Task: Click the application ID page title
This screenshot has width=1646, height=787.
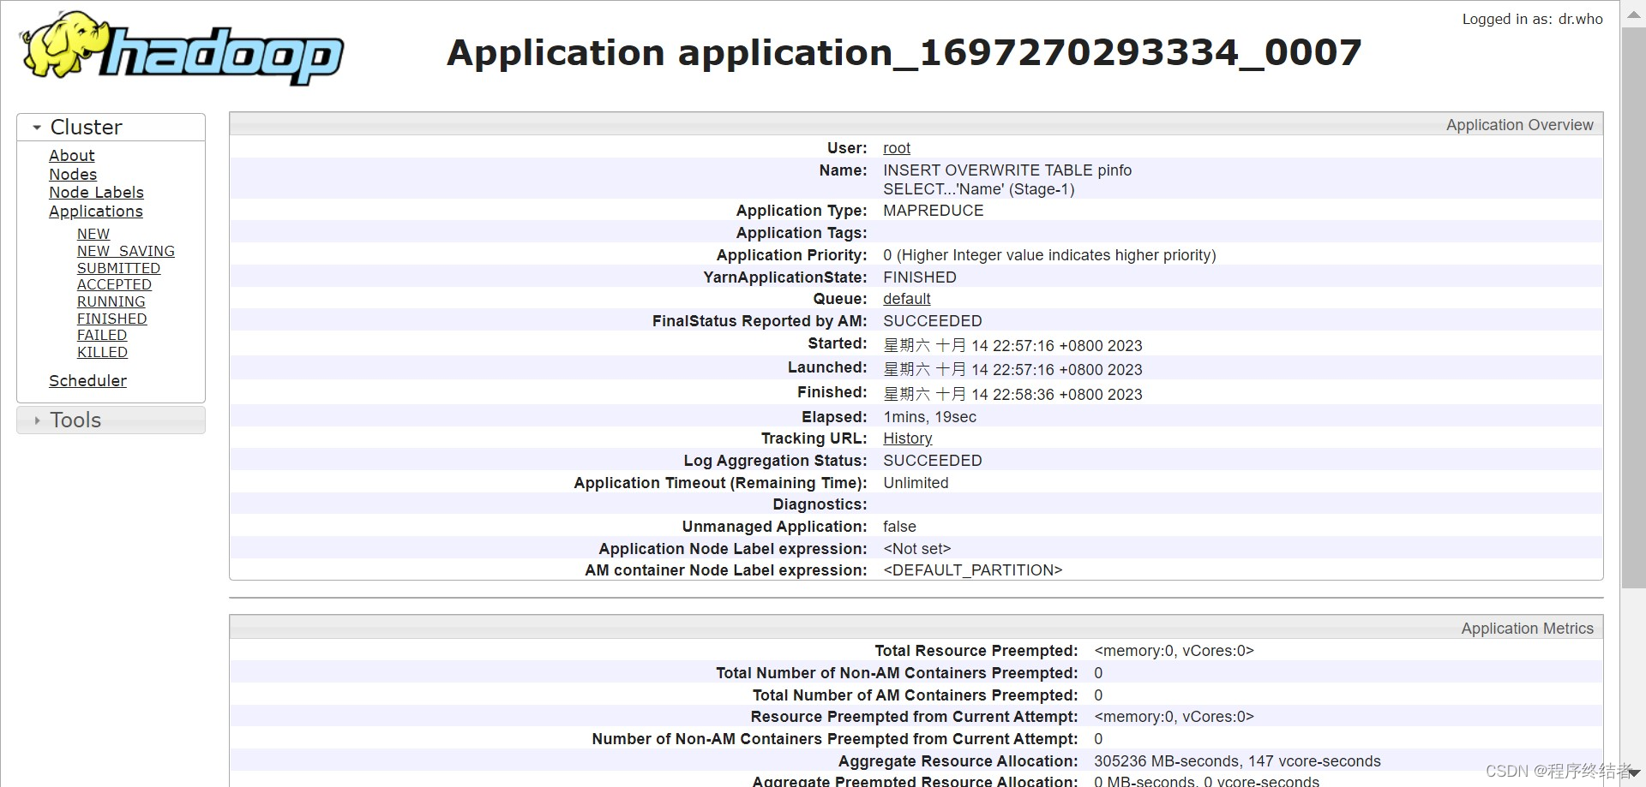Action: tap(904, 53)
